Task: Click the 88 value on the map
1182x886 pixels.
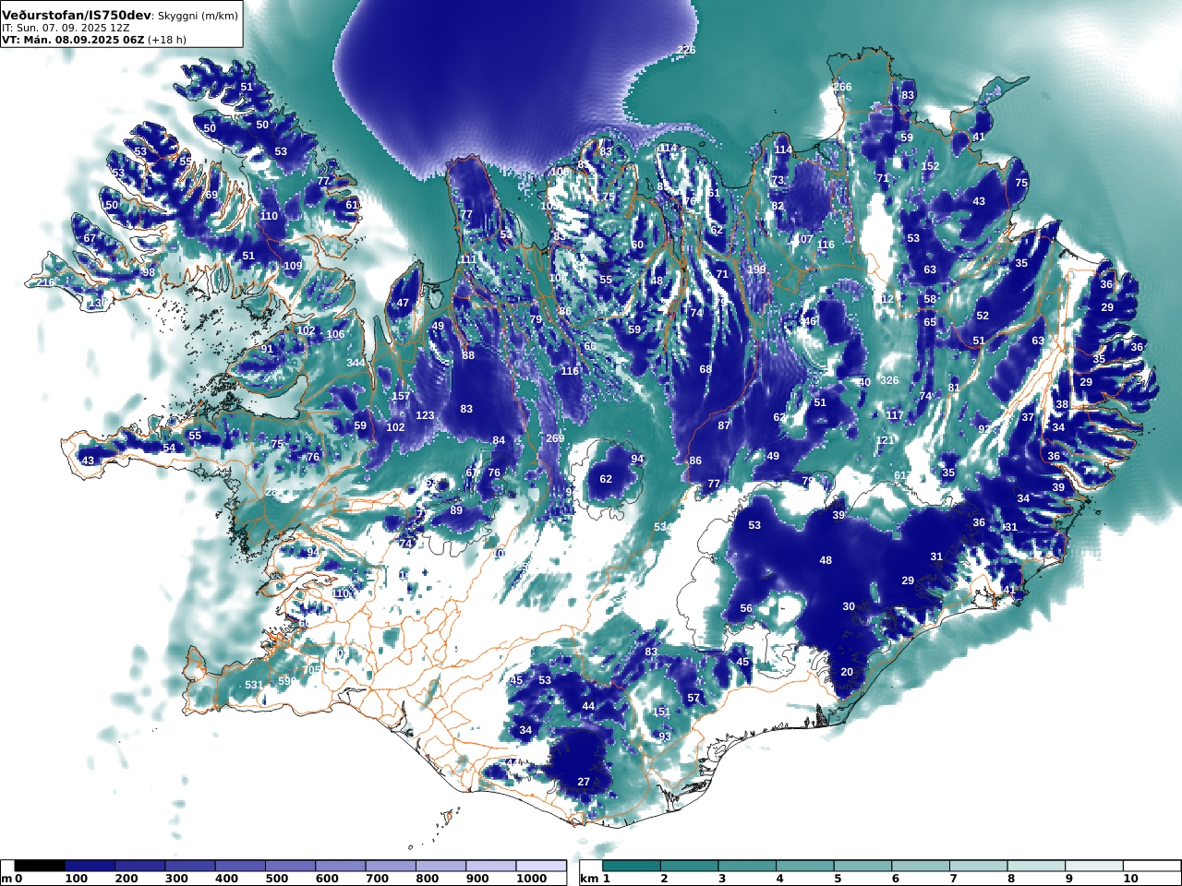Action: coord(468,355)
